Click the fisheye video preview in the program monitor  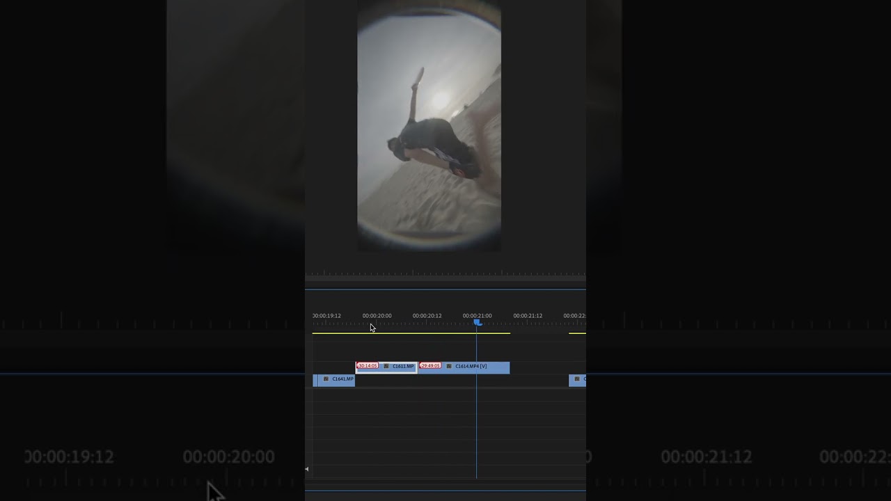(x=429, y=125)
